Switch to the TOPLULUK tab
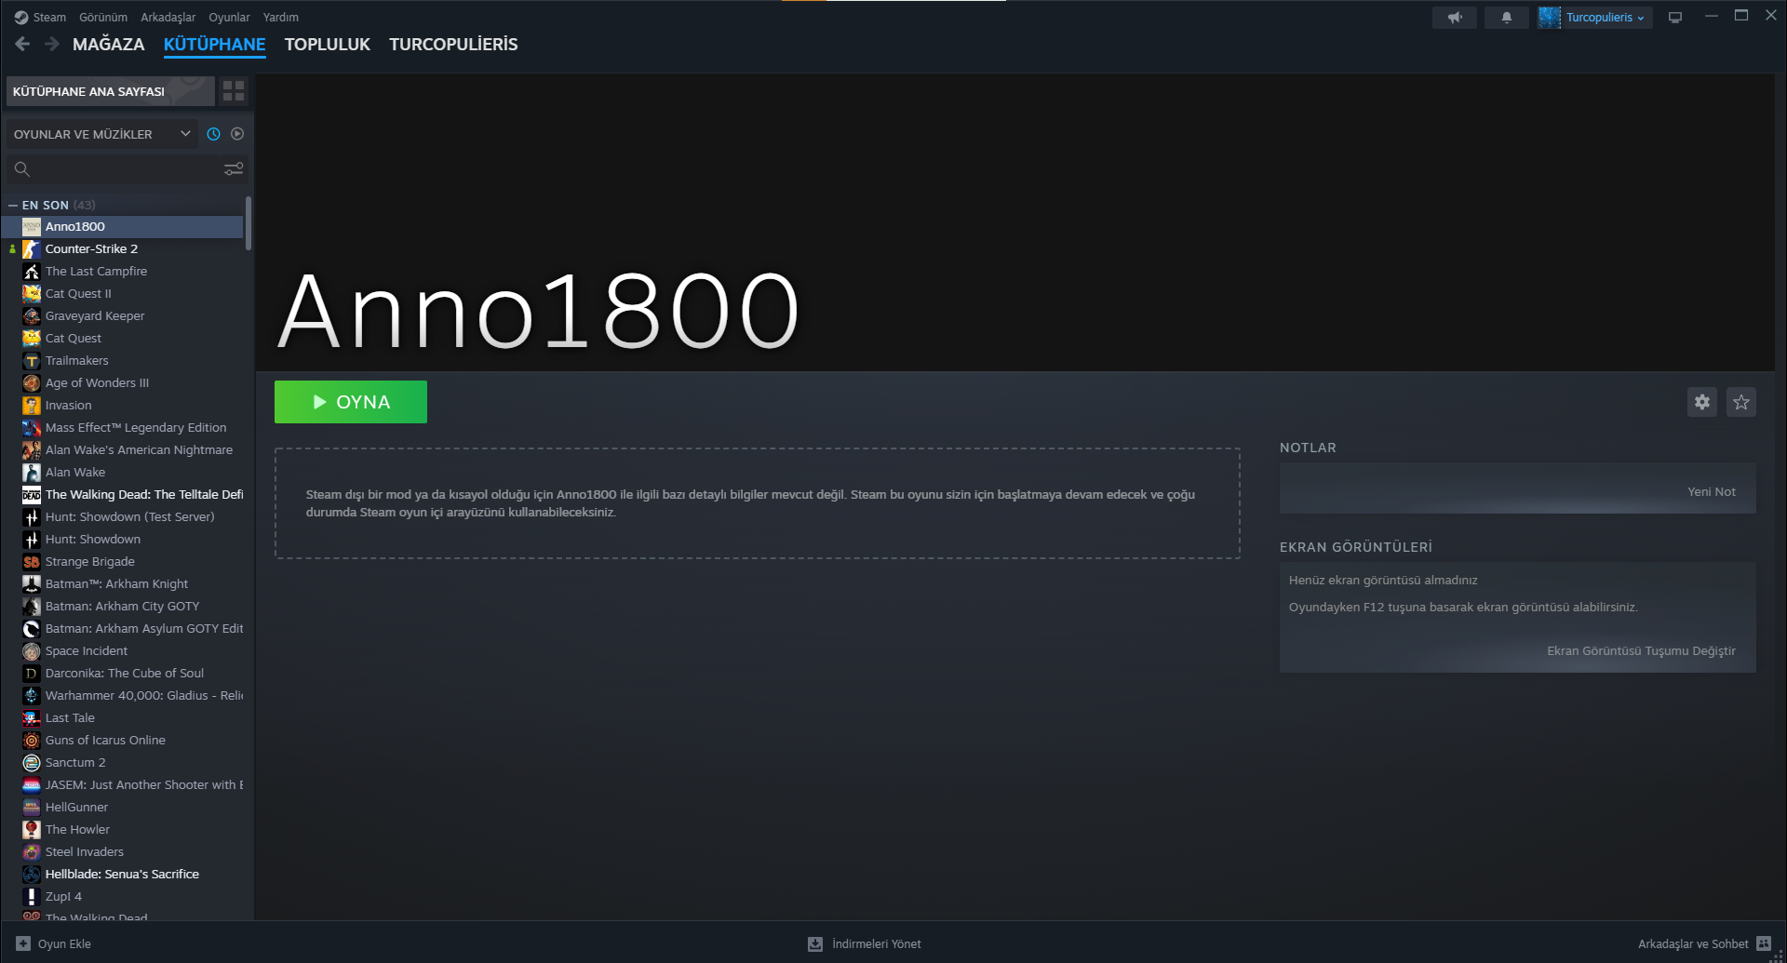This screenshot has height=963, width=1787. 328,44
